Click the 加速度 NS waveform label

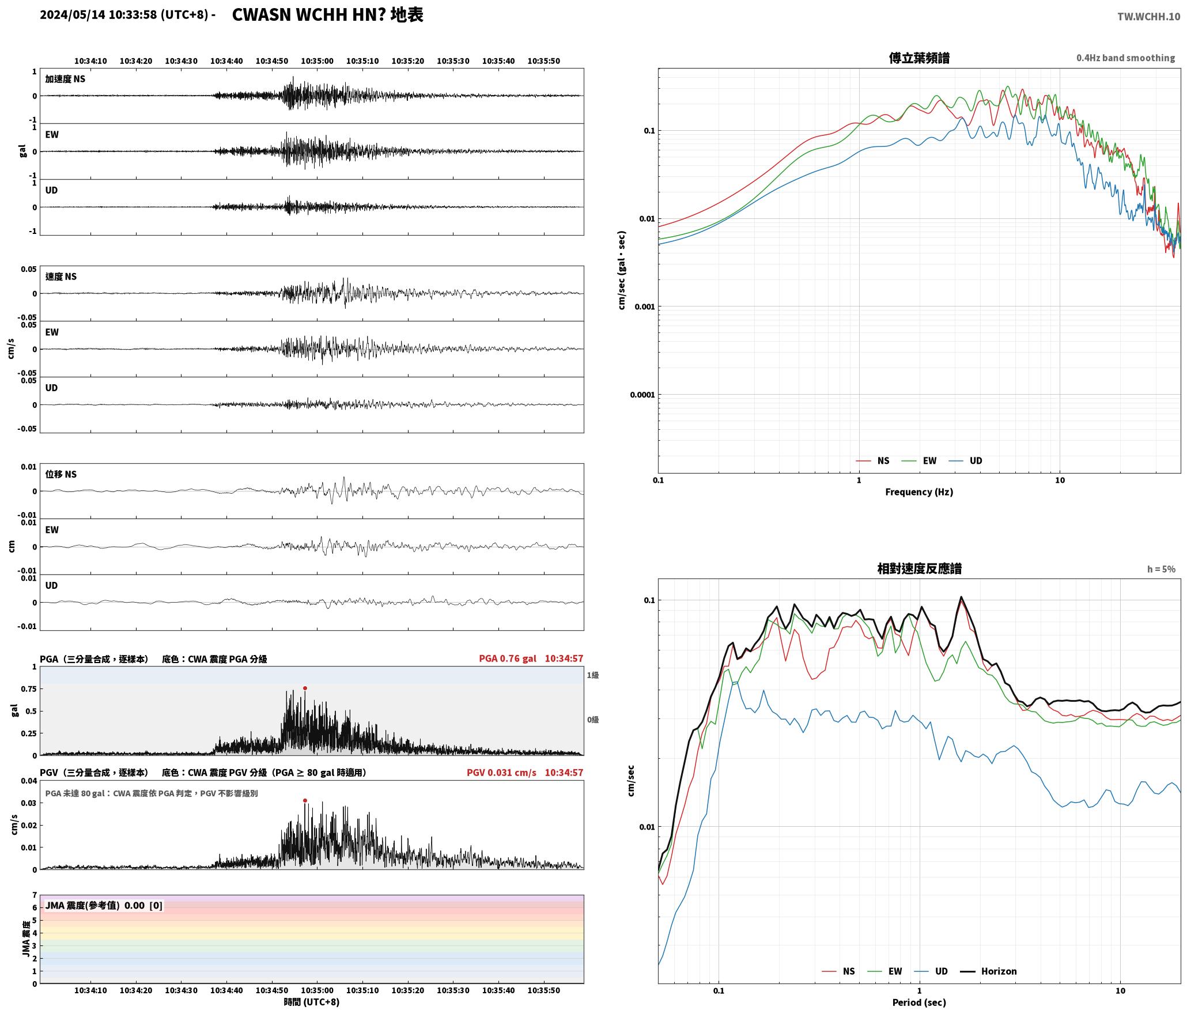click(65, 79)
